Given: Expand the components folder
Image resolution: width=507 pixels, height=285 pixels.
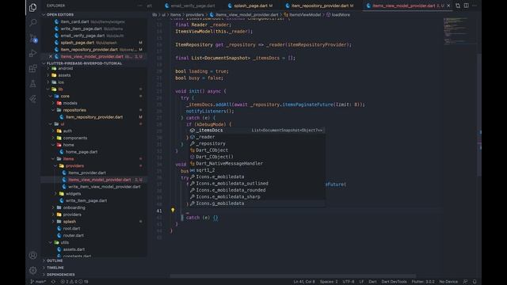Looking at the screenshot, I should [x=75, y=138].
